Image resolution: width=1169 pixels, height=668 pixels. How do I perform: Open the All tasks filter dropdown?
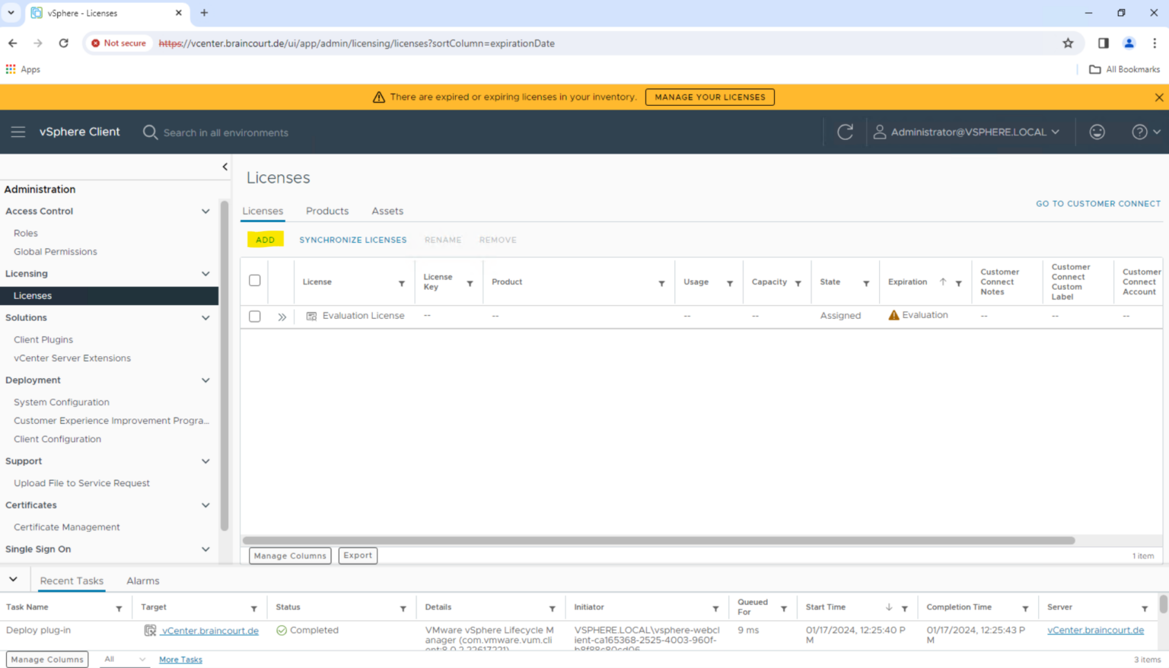pos(124,659)
